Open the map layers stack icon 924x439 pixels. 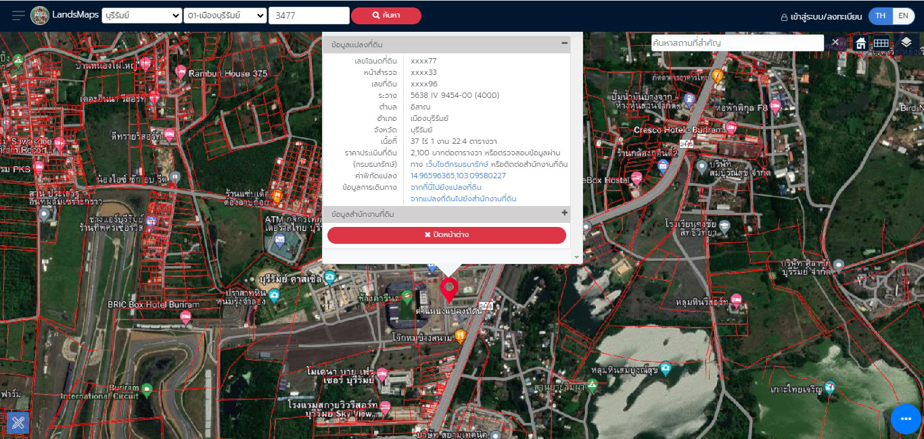tap(906, 43)
